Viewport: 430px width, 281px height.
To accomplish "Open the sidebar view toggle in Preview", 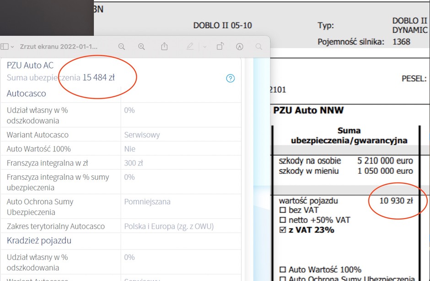I will click(5, 47).
